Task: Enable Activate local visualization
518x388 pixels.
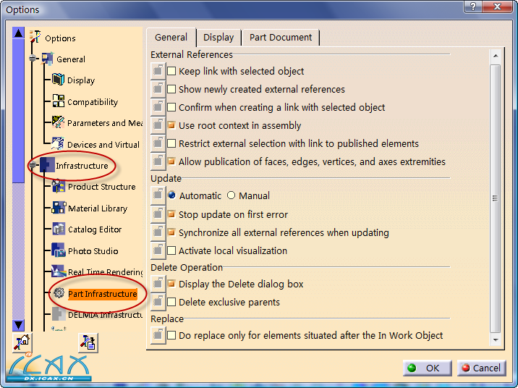Action: click(x=171, y=250)
